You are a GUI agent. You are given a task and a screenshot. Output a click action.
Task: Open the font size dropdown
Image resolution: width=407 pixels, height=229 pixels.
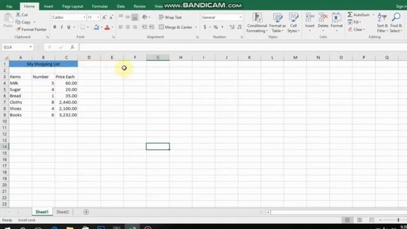tap(98, 17)
